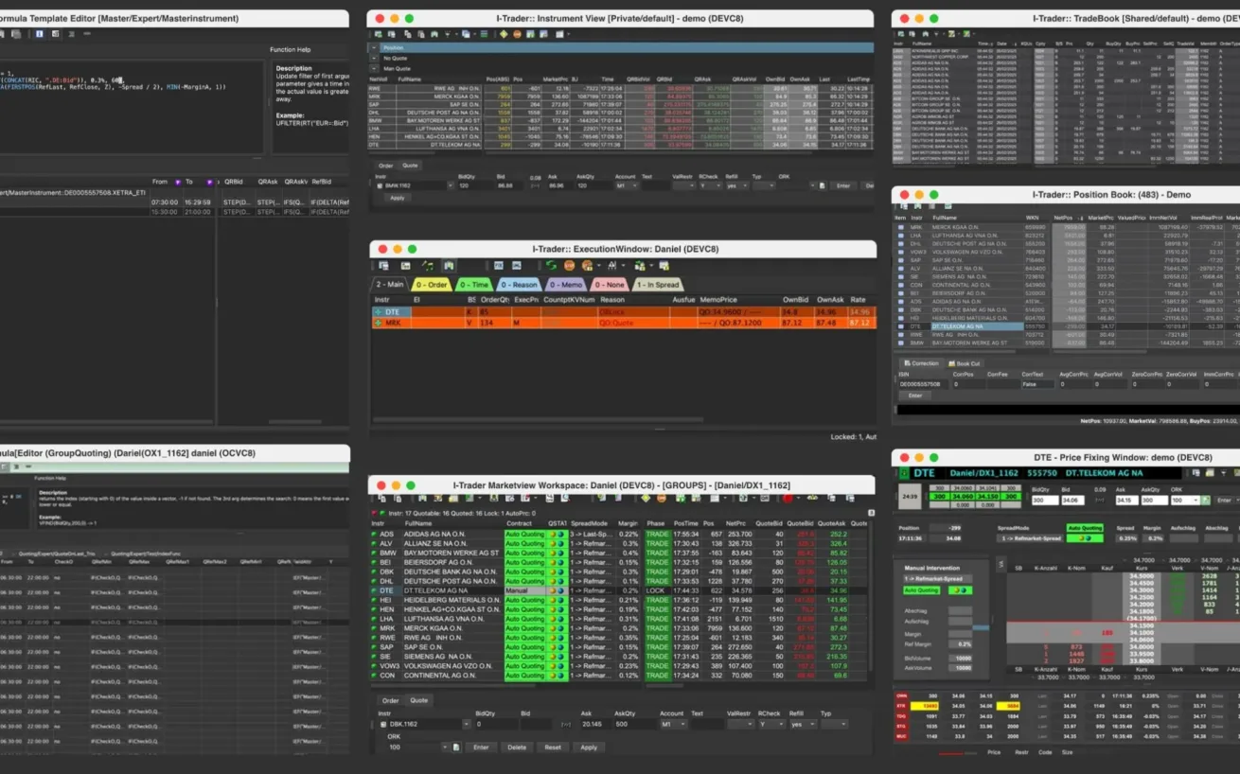Click the Apply button in Marketview Workspace

590,747
